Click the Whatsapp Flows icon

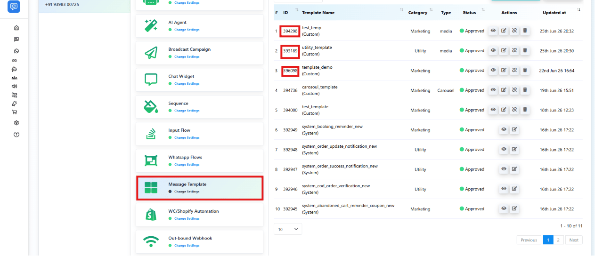151,160
